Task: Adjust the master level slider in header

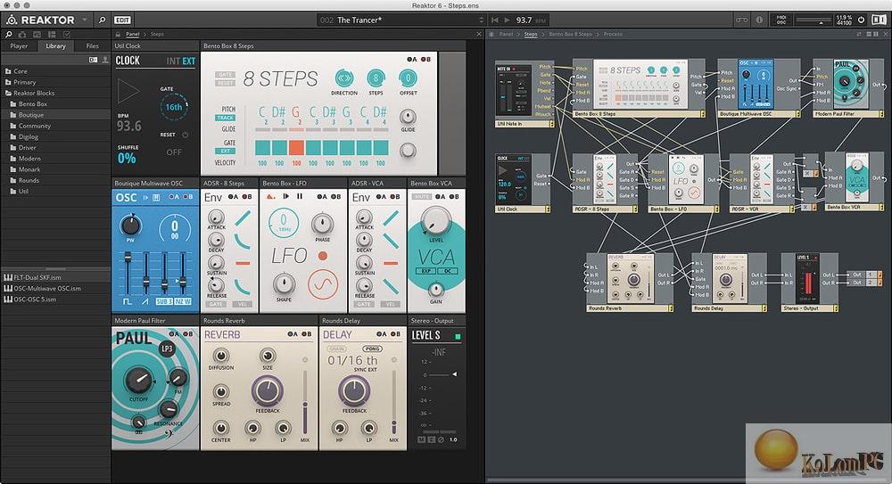Action: point(813,21)
